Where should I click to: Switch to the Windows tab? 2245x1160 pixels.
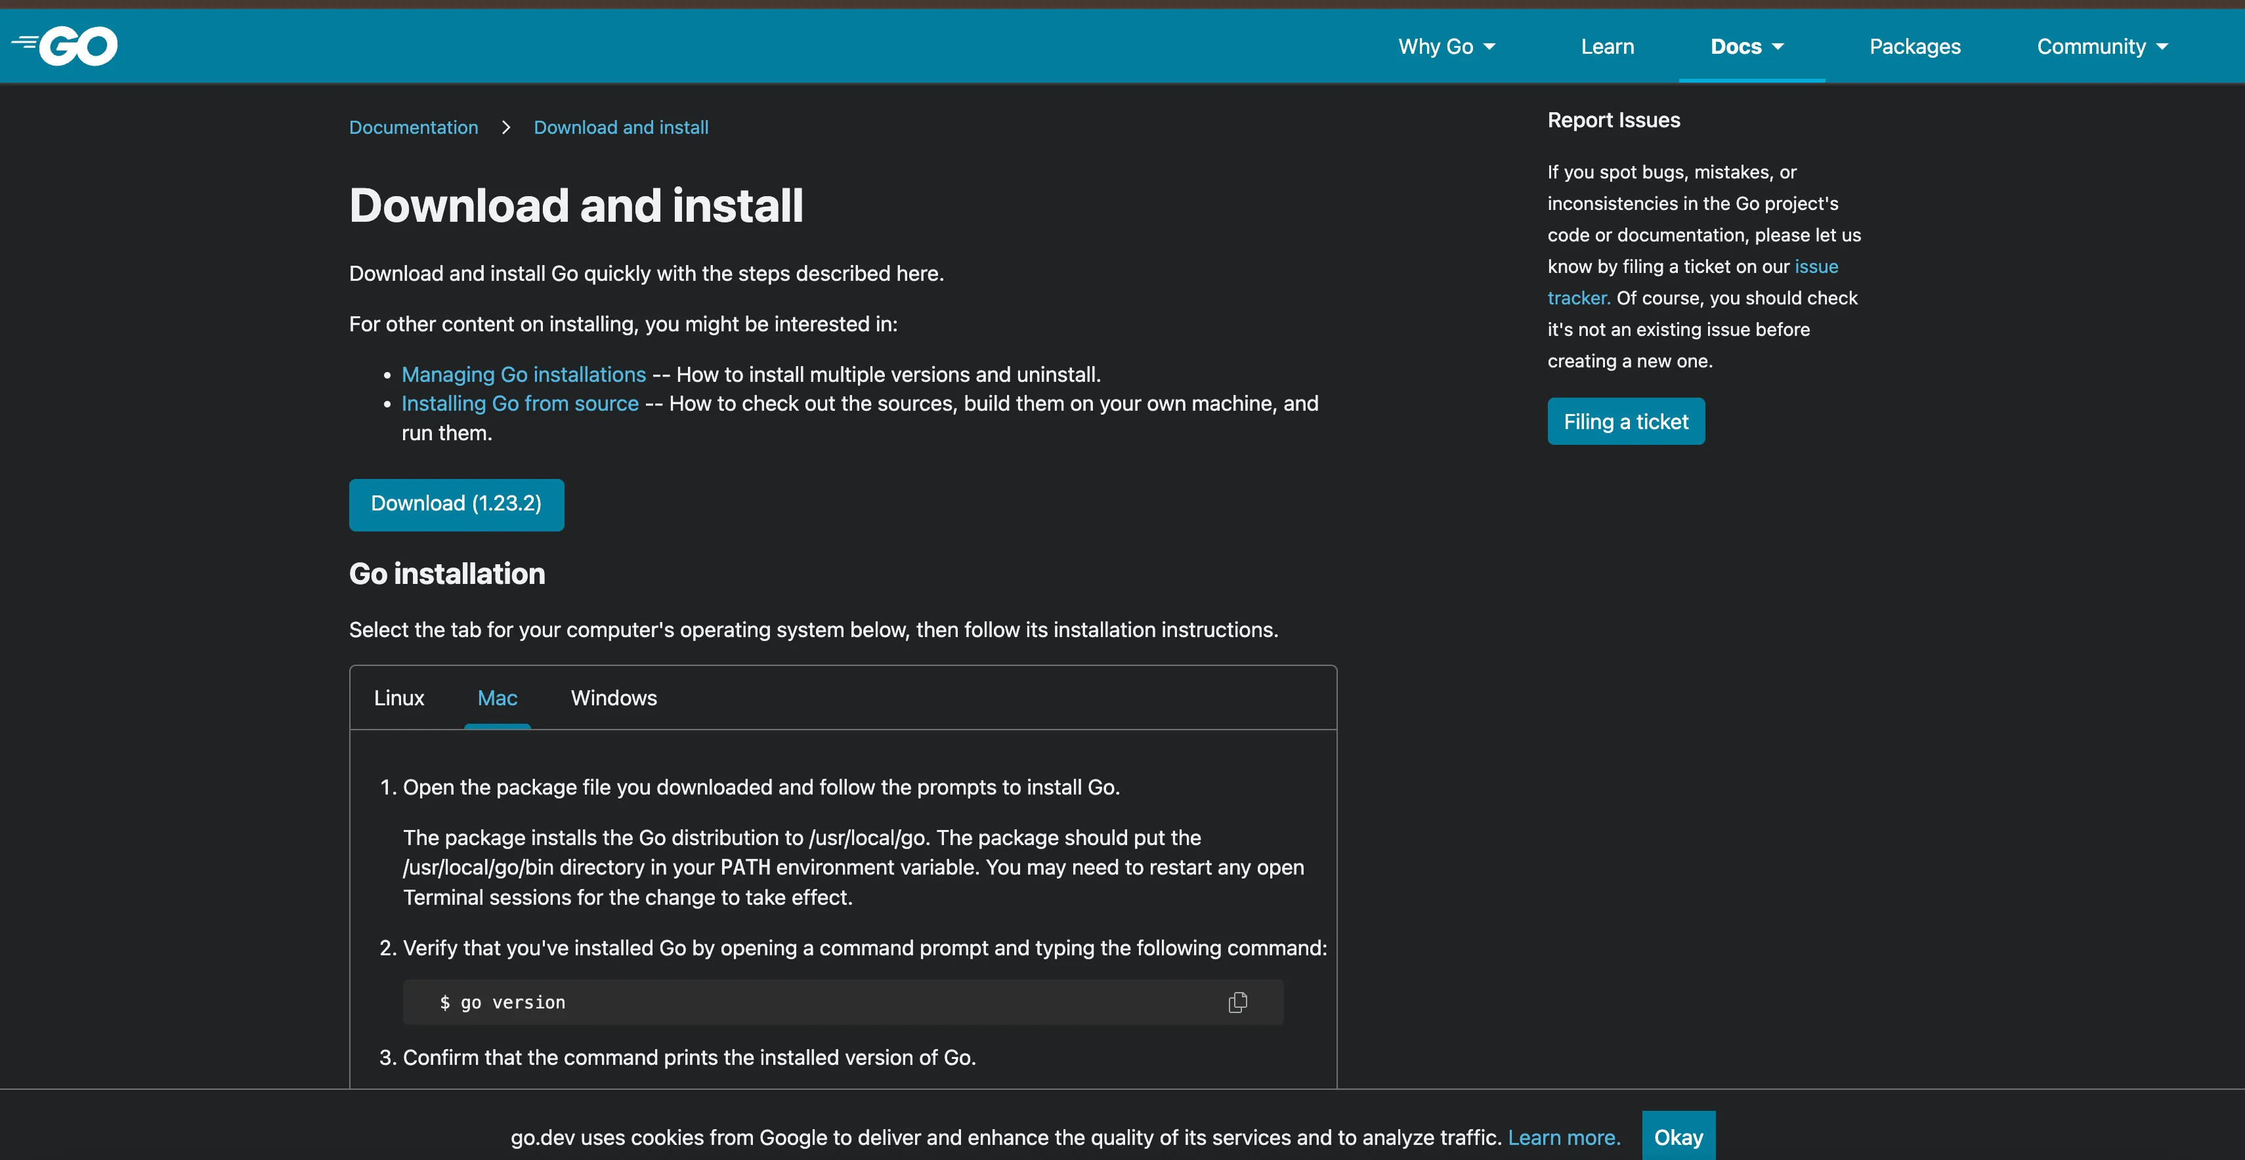coord(614,699)
